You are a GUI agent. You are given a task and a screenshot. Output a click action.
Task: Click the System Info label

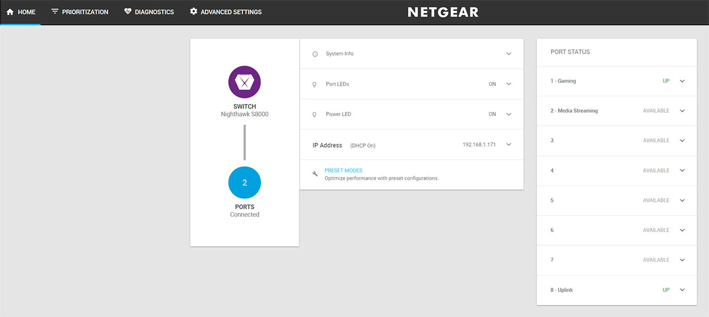tap(340, 54)
